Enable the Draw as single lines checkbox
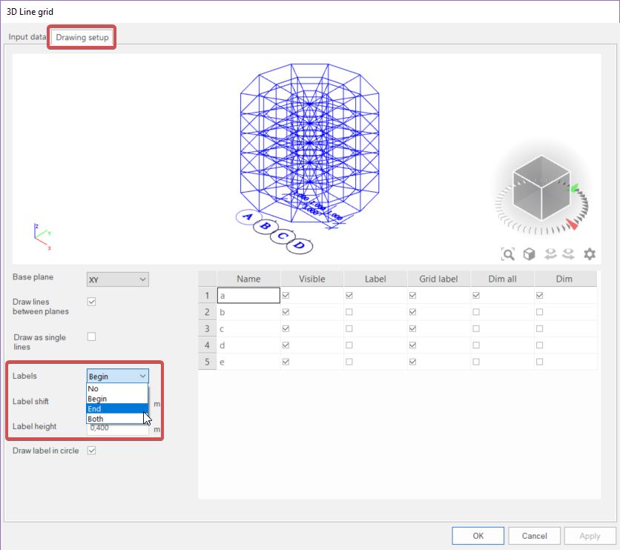The image size is (620, 550). [92, 337]
